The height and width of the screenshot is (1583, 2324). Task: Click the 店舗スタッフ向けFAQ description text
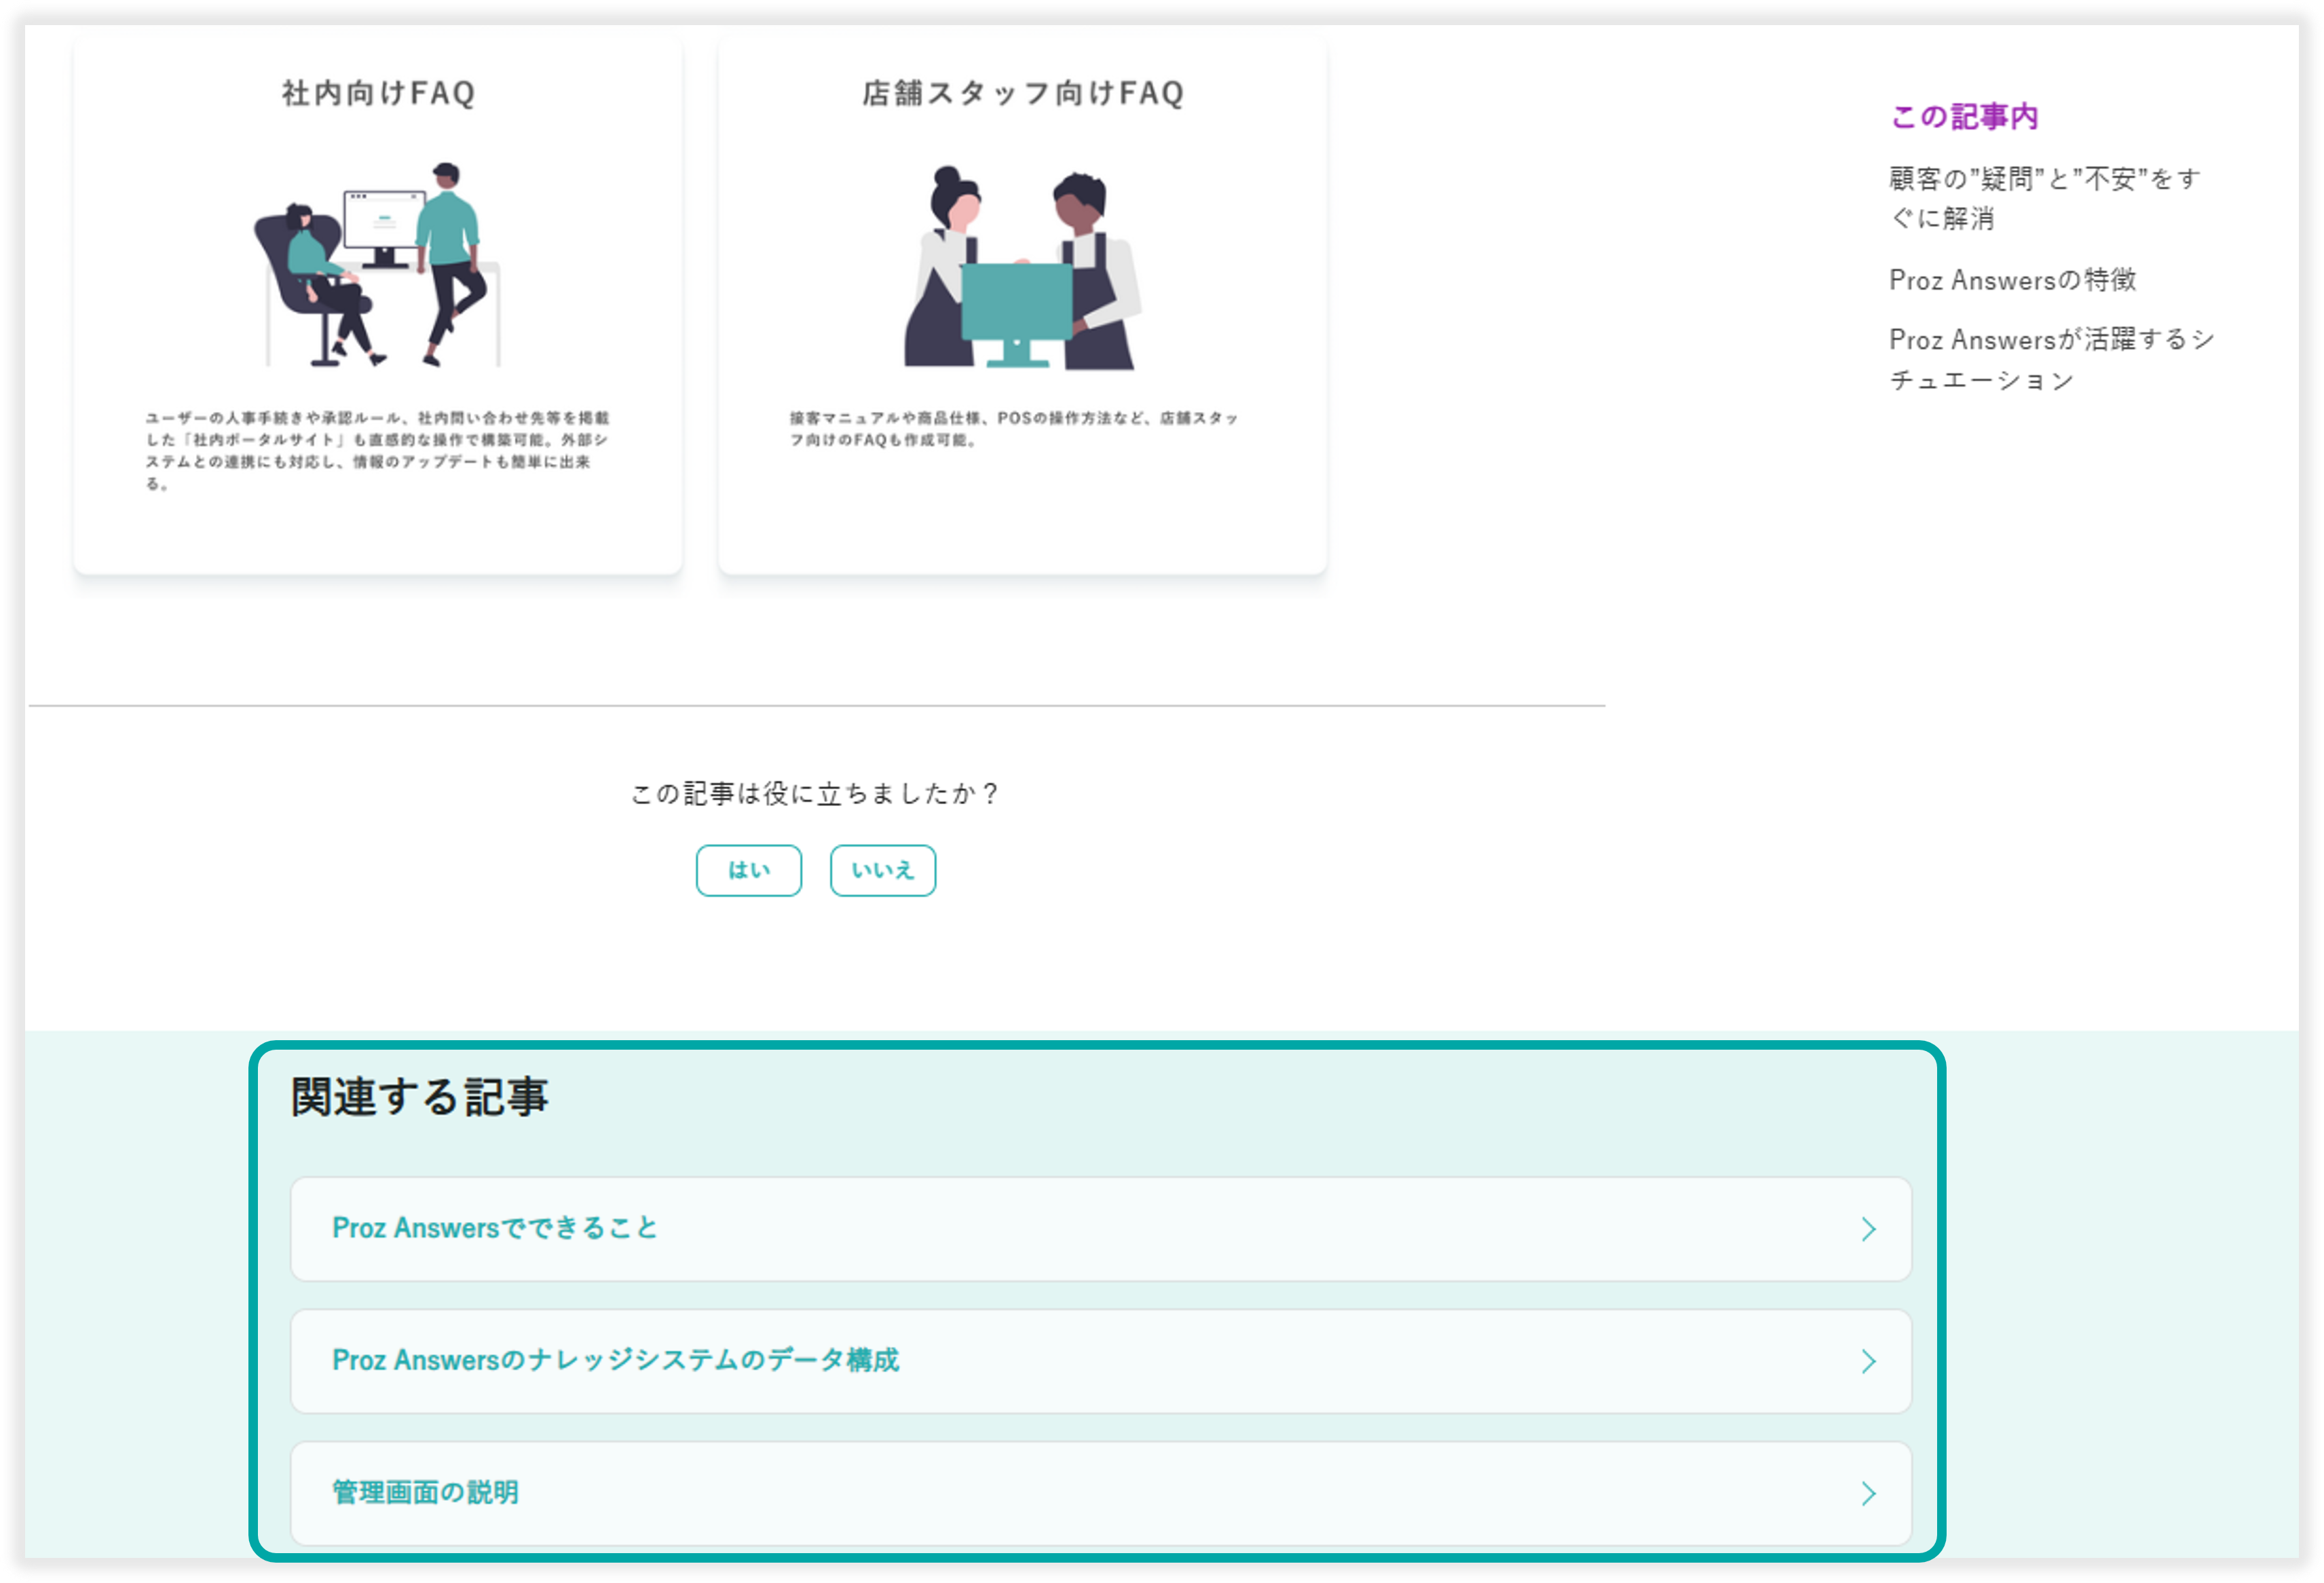pos(1013,428)
